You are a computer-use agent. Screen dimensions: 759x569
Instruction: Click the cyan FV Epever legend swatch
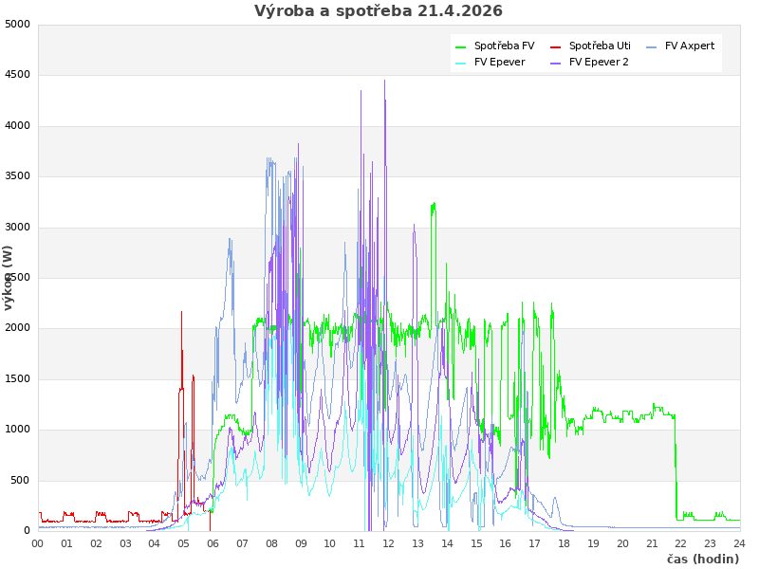click(x=460, y=64)
